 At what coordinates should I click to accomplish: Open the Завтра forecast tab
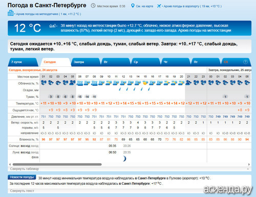coord(86,62)
